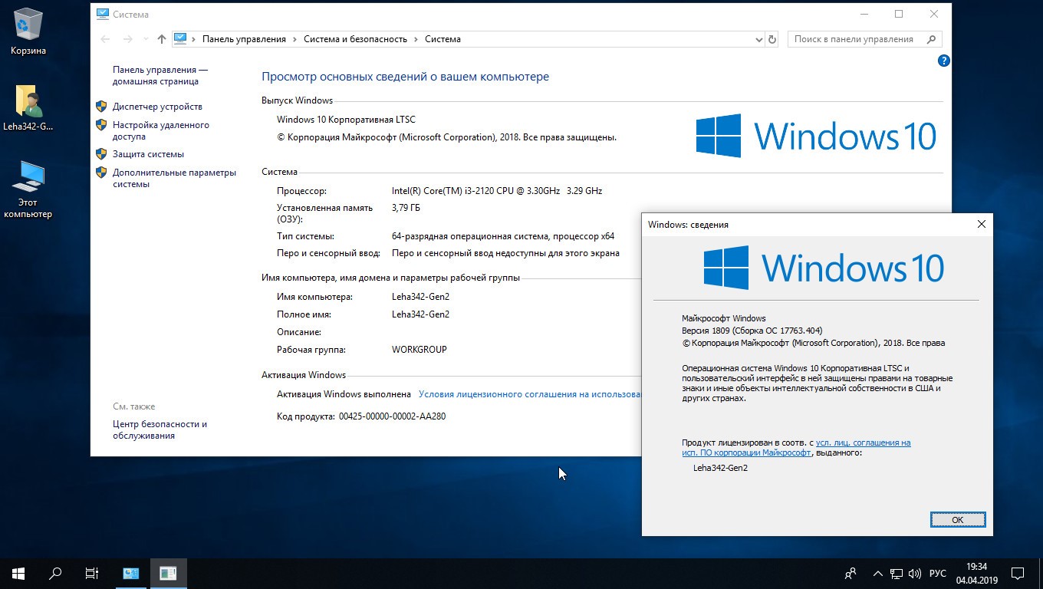Switch to System window taskbar button

131,573
